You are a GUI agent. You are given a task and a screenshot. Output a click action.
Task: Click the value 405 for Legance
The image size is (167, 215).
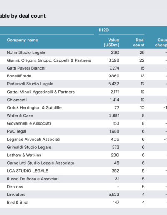coord(115,139)
